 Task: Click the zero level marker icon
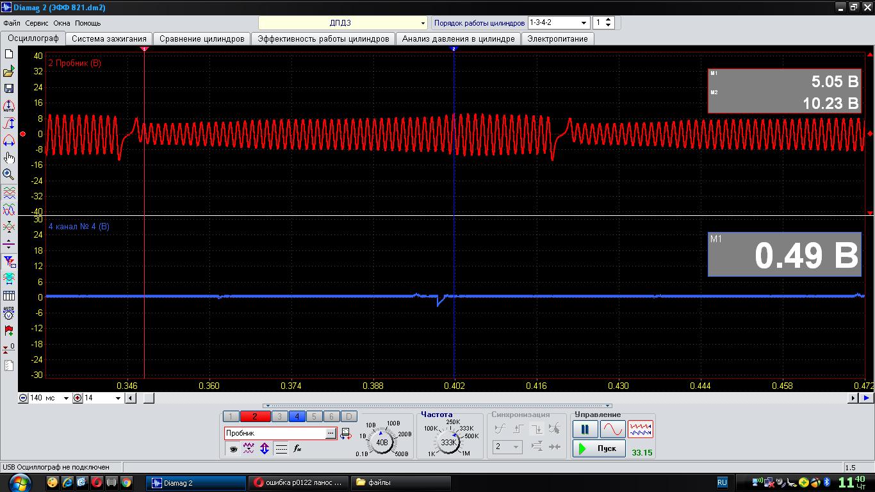9,348
